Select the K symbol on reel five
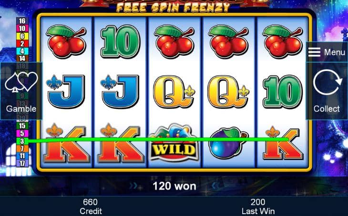The height and width of the screenshot is (216, 348). pos(283,143)
